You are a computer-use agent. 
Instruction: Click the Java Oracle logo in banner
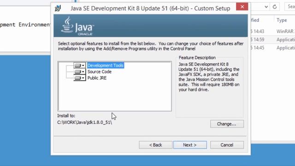pyautogui.click(x=77, y=26)
